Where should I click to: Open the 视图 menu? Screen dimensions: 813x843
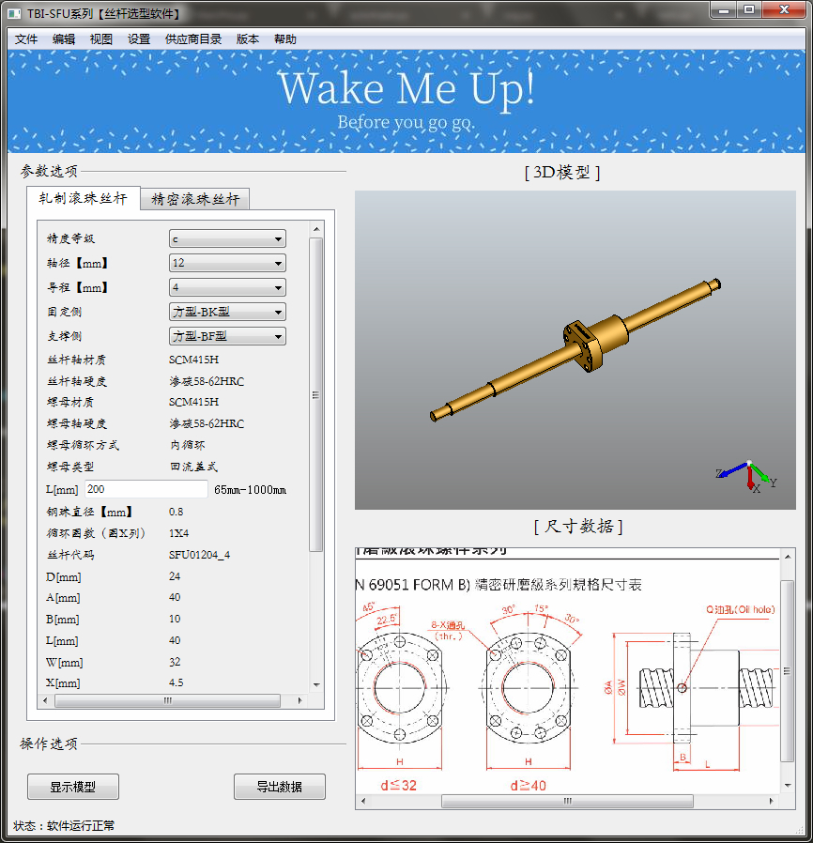[x=100, y=38]
